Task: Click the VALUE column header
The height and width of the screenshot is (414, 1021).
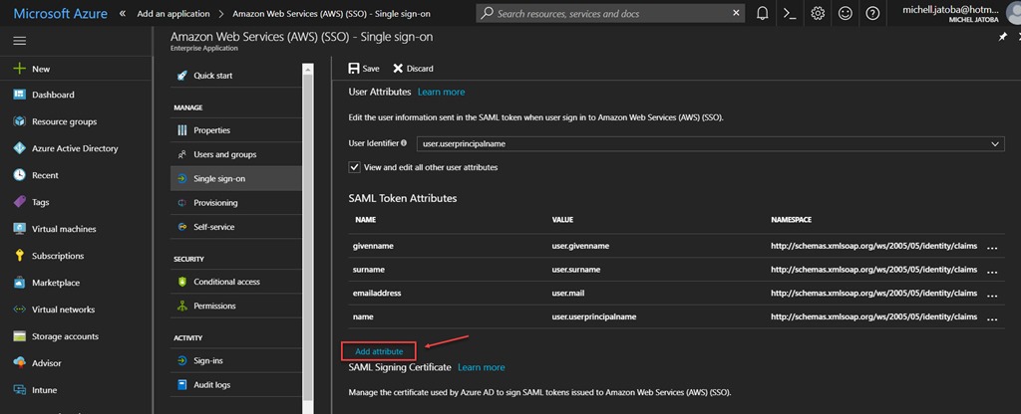Action: pos(562,220)
